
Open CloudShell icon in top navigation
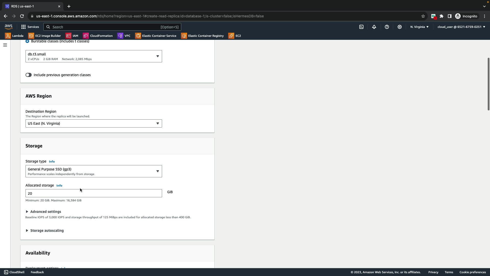click(361, 27)
